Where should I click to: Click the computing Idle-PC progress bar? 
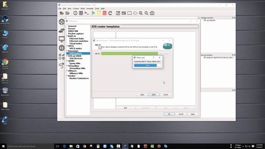(x=147, y=65)
